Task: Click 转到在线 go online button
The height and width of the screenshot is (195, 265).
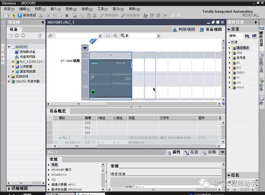Action: click(109, 16)
